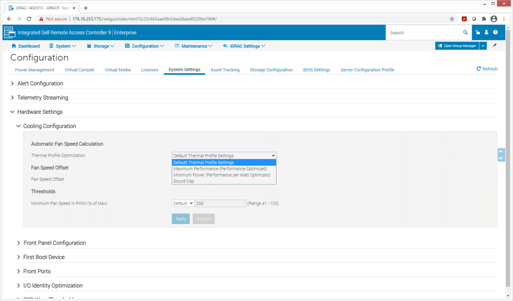Open the Minimum Fan Speed Default dropdown
Image resolution: width=513 pixels, height=301 pixels.
coord(183,203)
